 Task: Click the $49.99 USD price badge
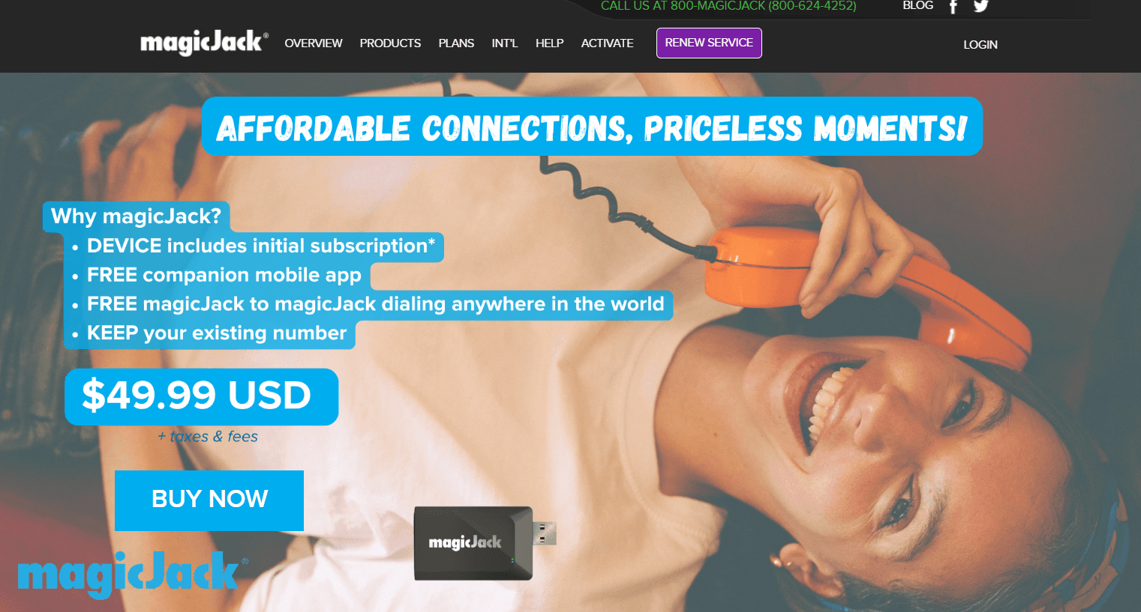tap(201, 396)
